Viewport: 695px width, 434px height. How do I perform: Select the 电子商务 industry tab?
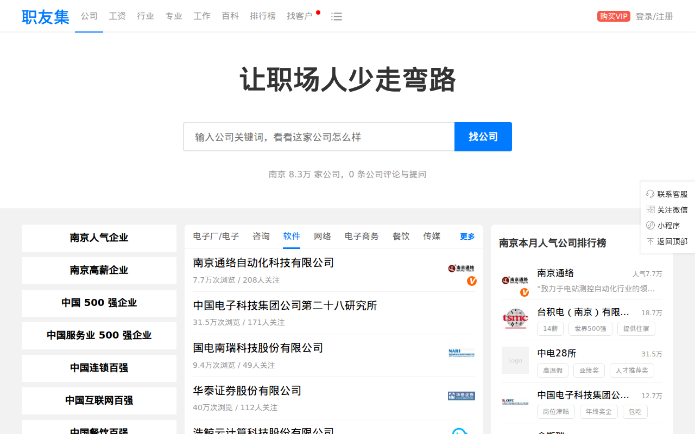362,236
